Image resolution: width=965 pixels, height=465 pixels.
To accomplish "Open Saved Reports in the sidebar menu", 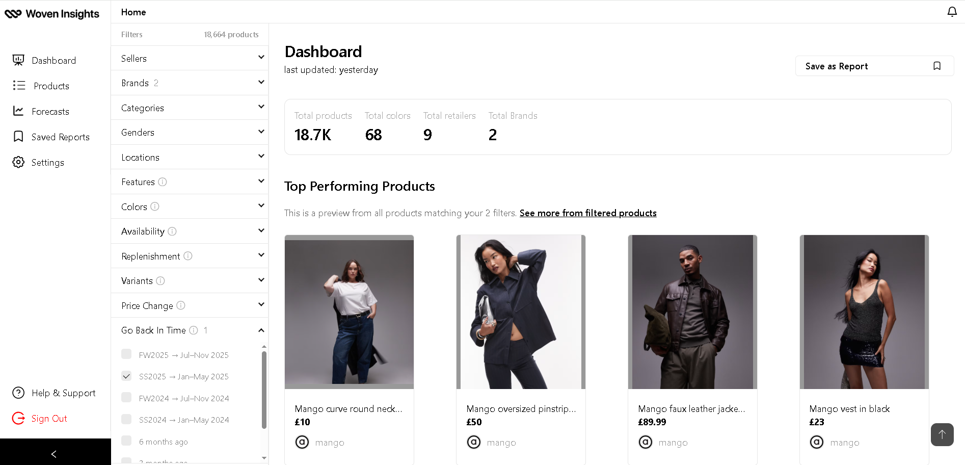I will click(x=61, y=137).
